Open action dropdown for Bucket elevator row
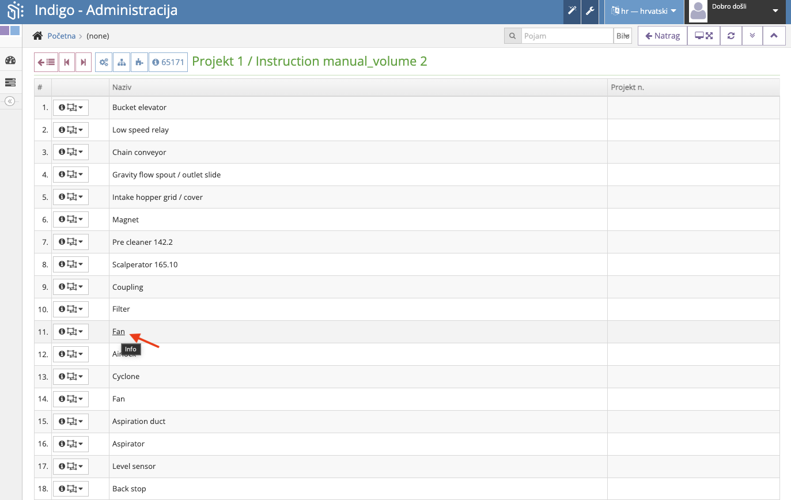This screenshot has height=500, width=791. [71, 107]
